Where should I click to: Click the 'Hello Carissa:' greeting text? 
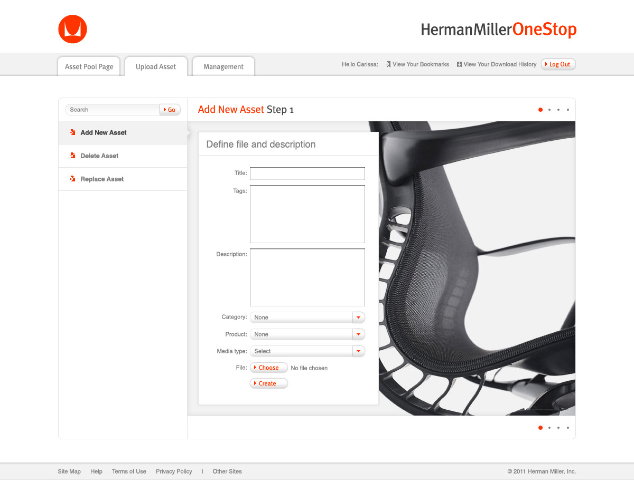360,64
